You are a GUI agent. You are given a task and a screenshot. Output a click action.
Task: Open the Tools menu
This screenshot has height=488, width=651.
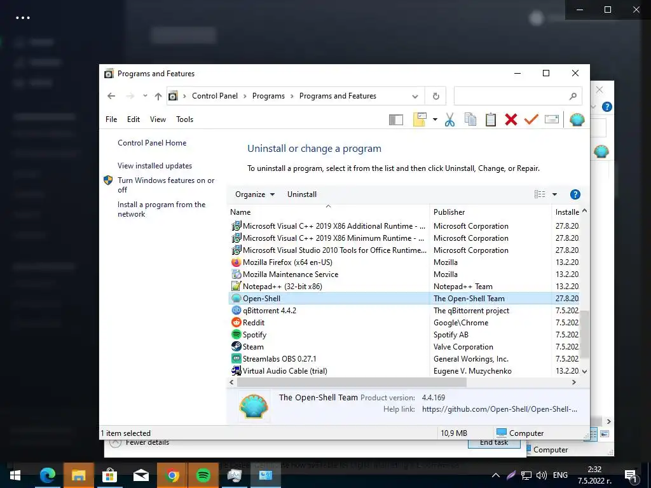(185, 119)
